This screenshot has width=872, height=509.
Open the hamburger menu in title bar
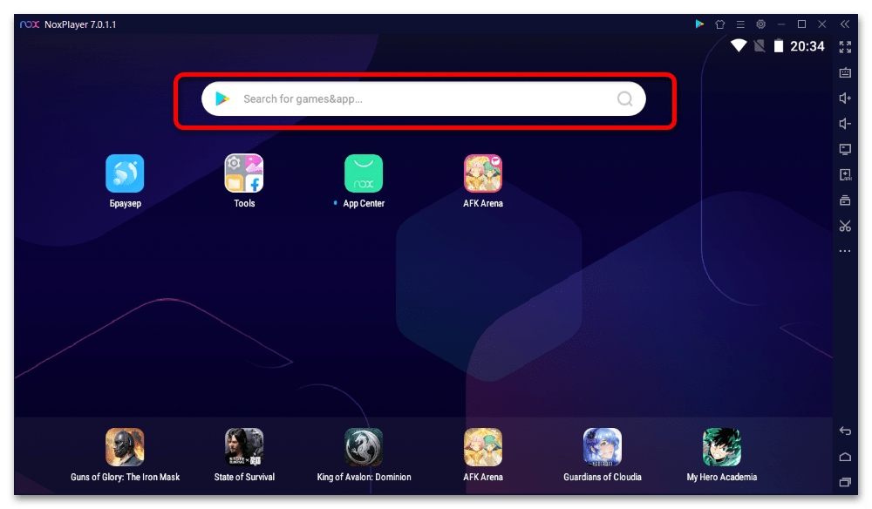(740, 24)
